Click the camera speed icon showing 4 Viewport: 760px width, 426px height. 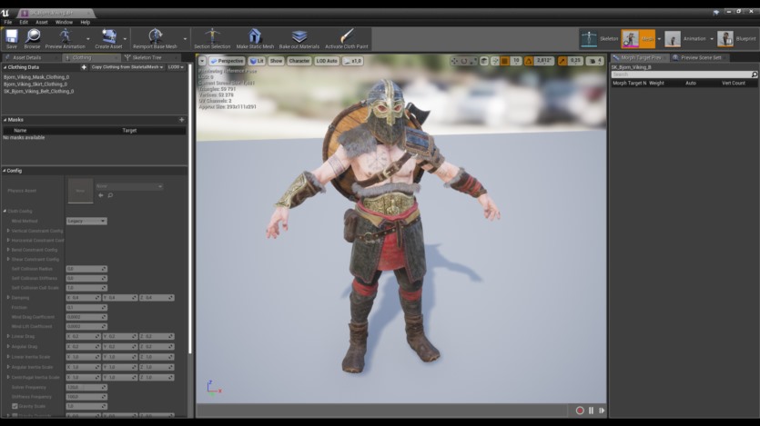(595, 61)
